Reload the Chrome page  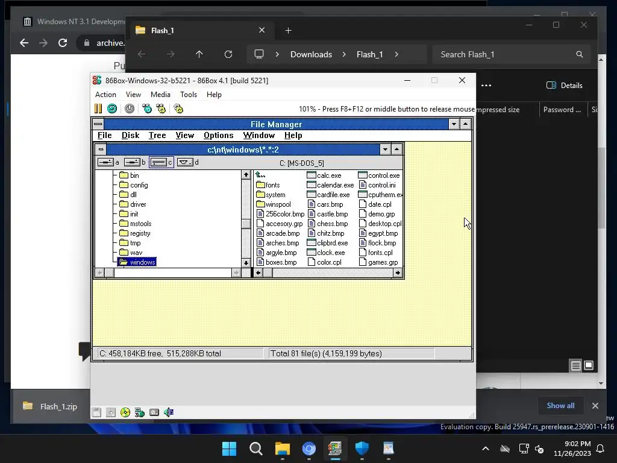63,43
